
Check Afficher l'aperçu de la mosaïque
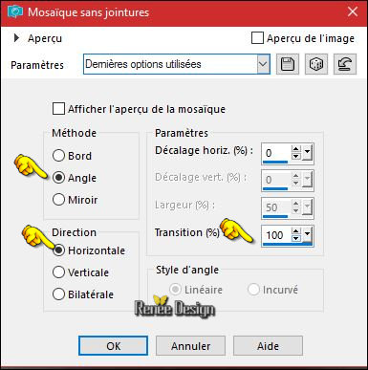pos(58,109)
